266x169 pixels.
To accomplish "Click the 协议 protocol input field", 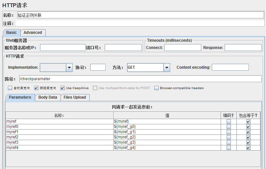I will pos(98,67).
